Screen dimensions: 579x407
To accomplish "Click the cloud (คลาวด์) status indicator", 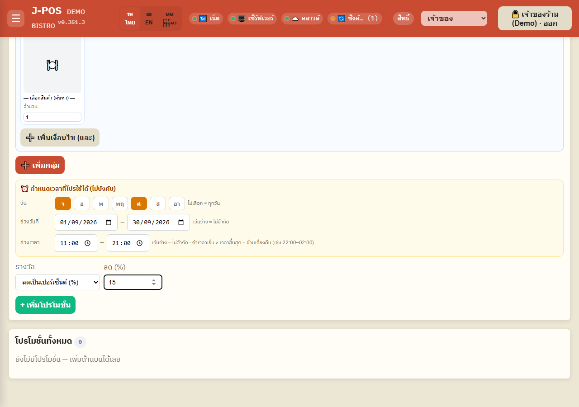I will click(x=302, y=19).
